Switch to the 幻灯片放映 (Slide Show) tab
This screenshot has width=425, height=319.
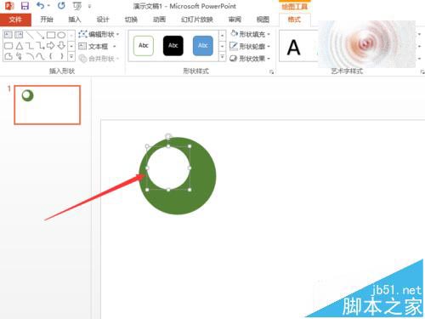[197, 20]
